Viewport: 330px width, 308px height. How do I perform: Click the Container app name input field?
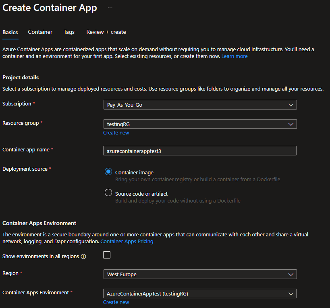[x=200, y=151]
